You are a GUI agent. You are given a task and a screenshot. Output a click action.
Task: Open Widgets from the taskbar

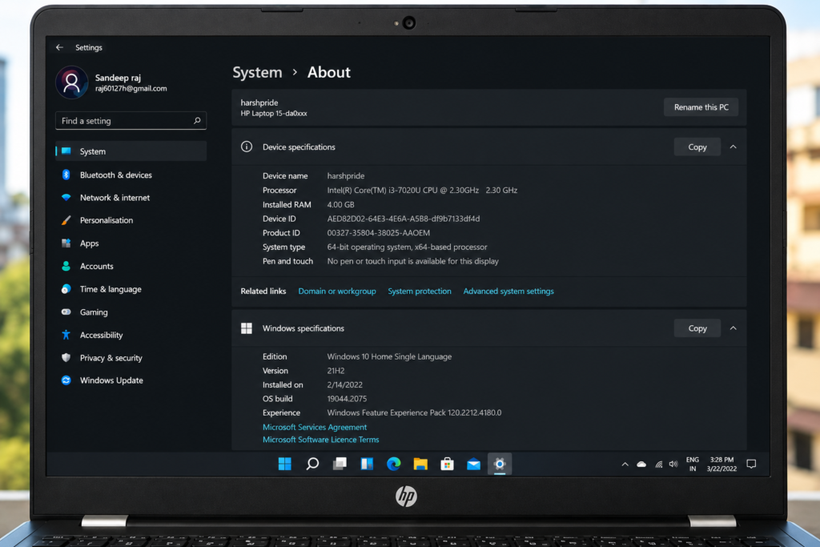pos(367,464)
